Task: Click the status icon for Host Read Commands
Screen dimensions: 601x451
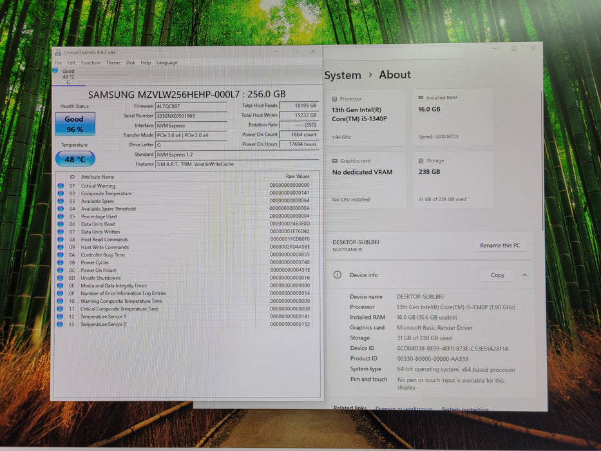Action: pyautogui.click(x=61, y=239)
